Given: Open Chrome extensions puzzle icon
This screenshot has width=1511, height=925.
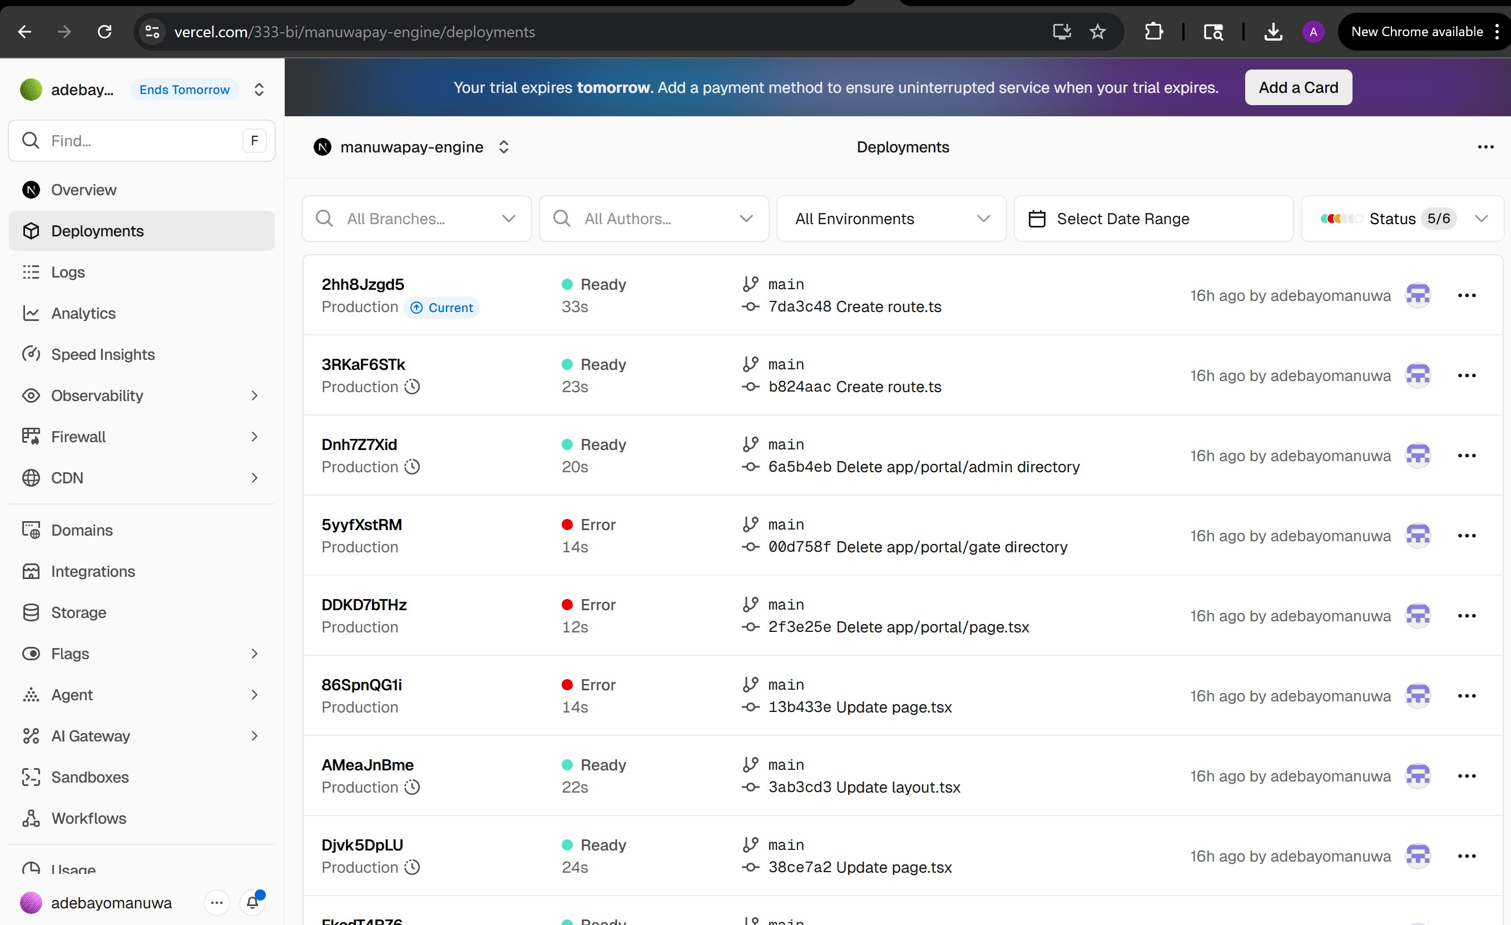Looking at the screenshot, I should point(1153,32).
